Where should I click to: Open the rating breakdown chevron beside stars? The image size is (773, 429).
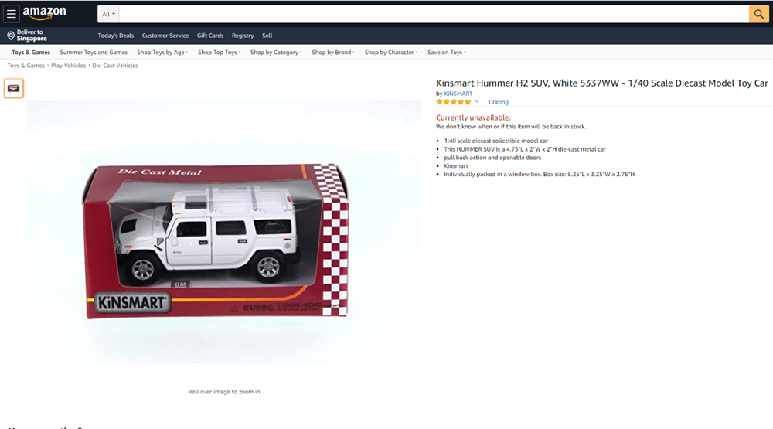coord(477,102)
